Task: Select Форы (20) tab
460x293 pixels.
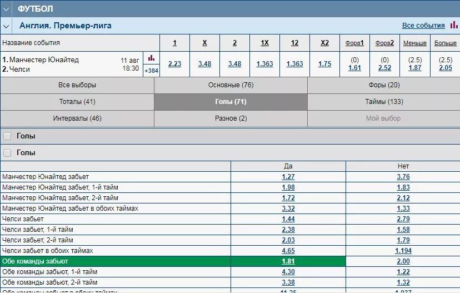Action: click(x=384, y=85)
